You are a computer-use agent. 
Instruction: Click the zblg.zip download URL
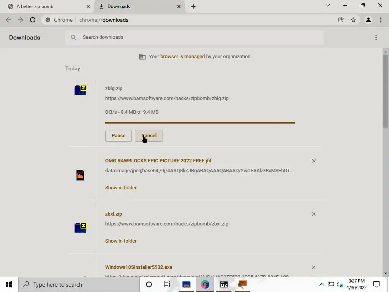tap(167, 98)
